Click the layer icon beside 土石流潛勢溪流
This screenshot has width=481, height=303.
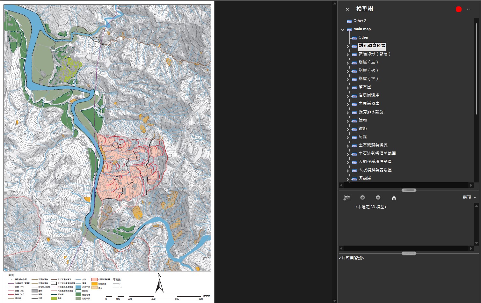pos(354,145)
